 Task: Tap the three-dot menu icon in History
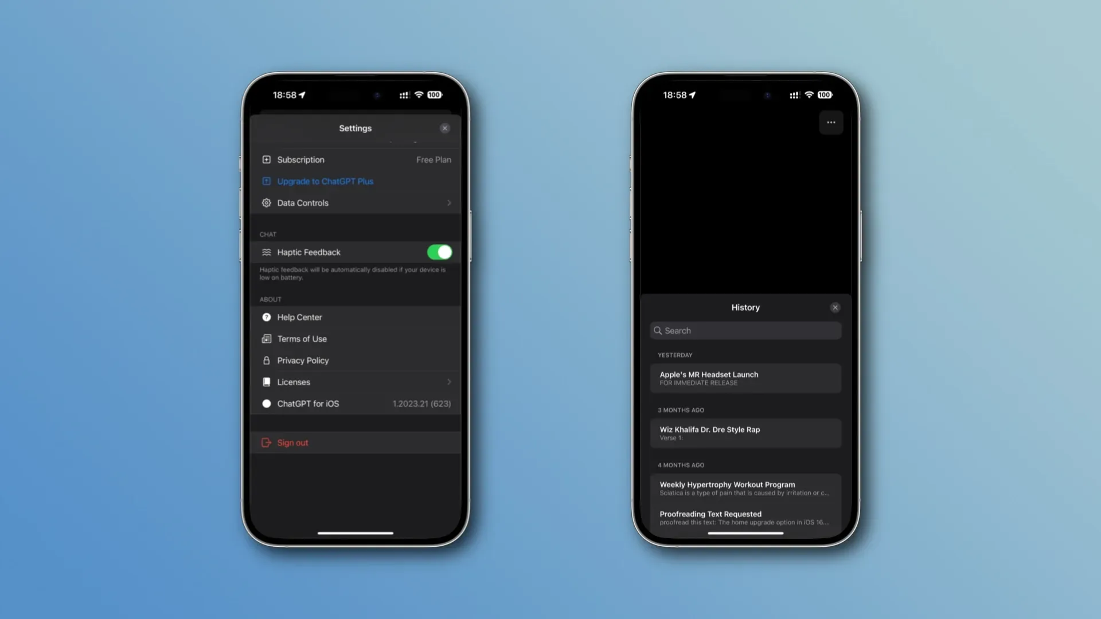(x=831, y=122)
